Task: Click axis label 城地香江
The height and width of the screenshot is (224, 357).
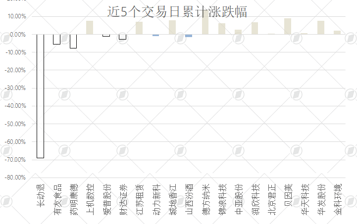Action: click(173, 199)
